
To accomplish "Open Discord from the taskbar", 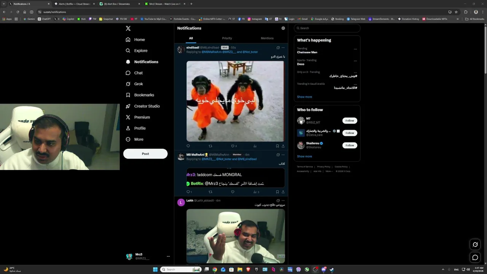I will 323,269.
